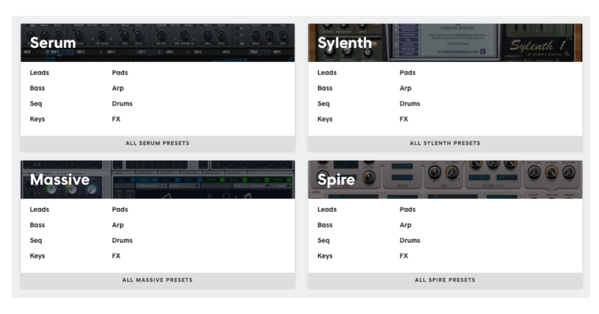This screenshot has height=314, width=599.
Task: Open Drums presets under Massive
Action: tap(122, 240)
